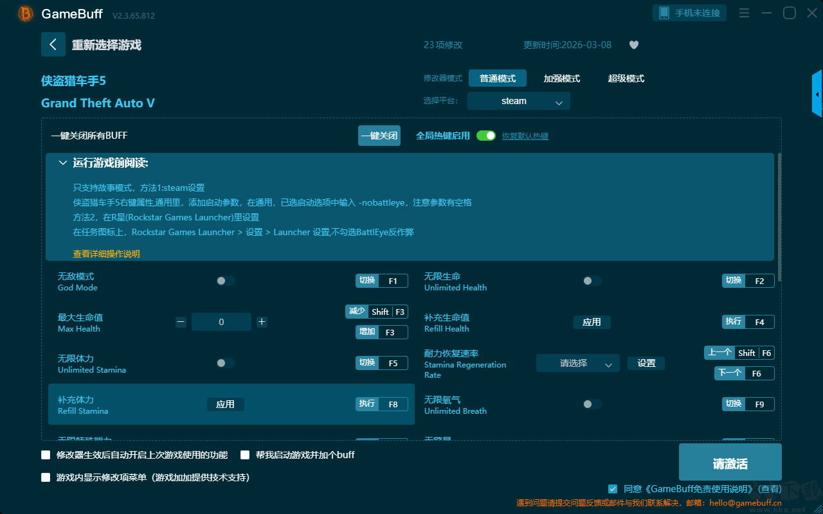
Task: Click the 23项修改 count text
Action: 443,45
